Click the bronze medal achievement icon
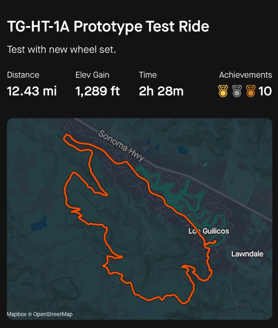Image resolution: width=278 pixels, height=328 pixels. tap(251, 91)
